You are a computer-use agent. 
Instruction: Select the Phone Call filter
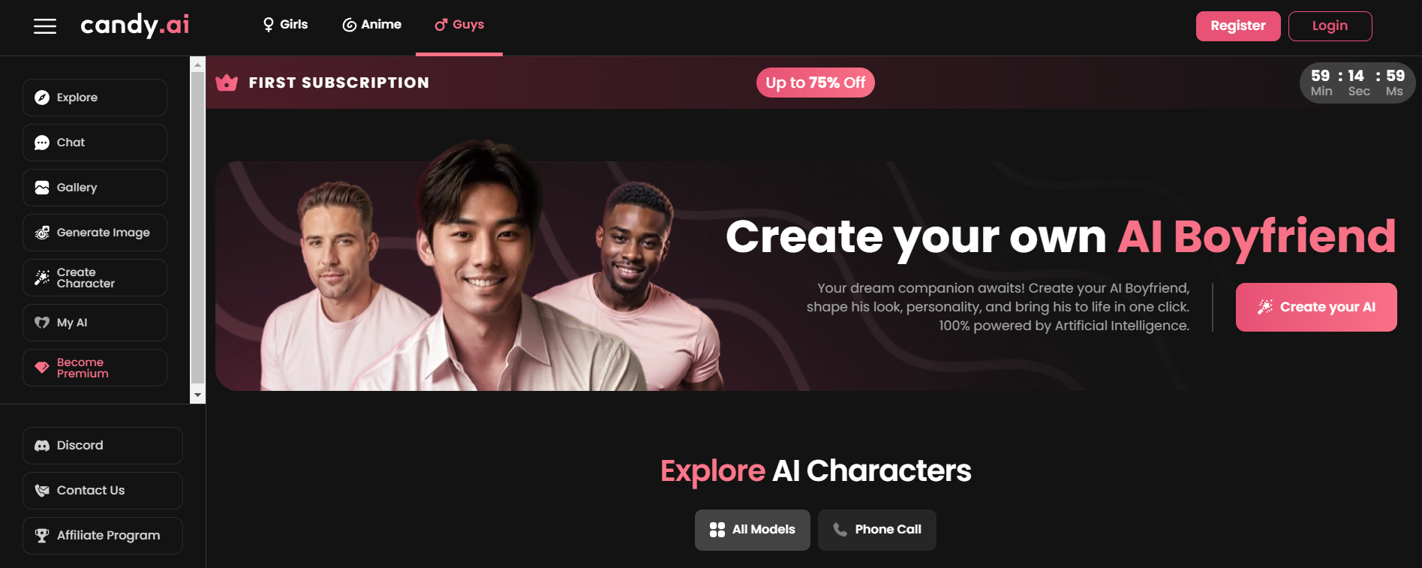[877, 530]
